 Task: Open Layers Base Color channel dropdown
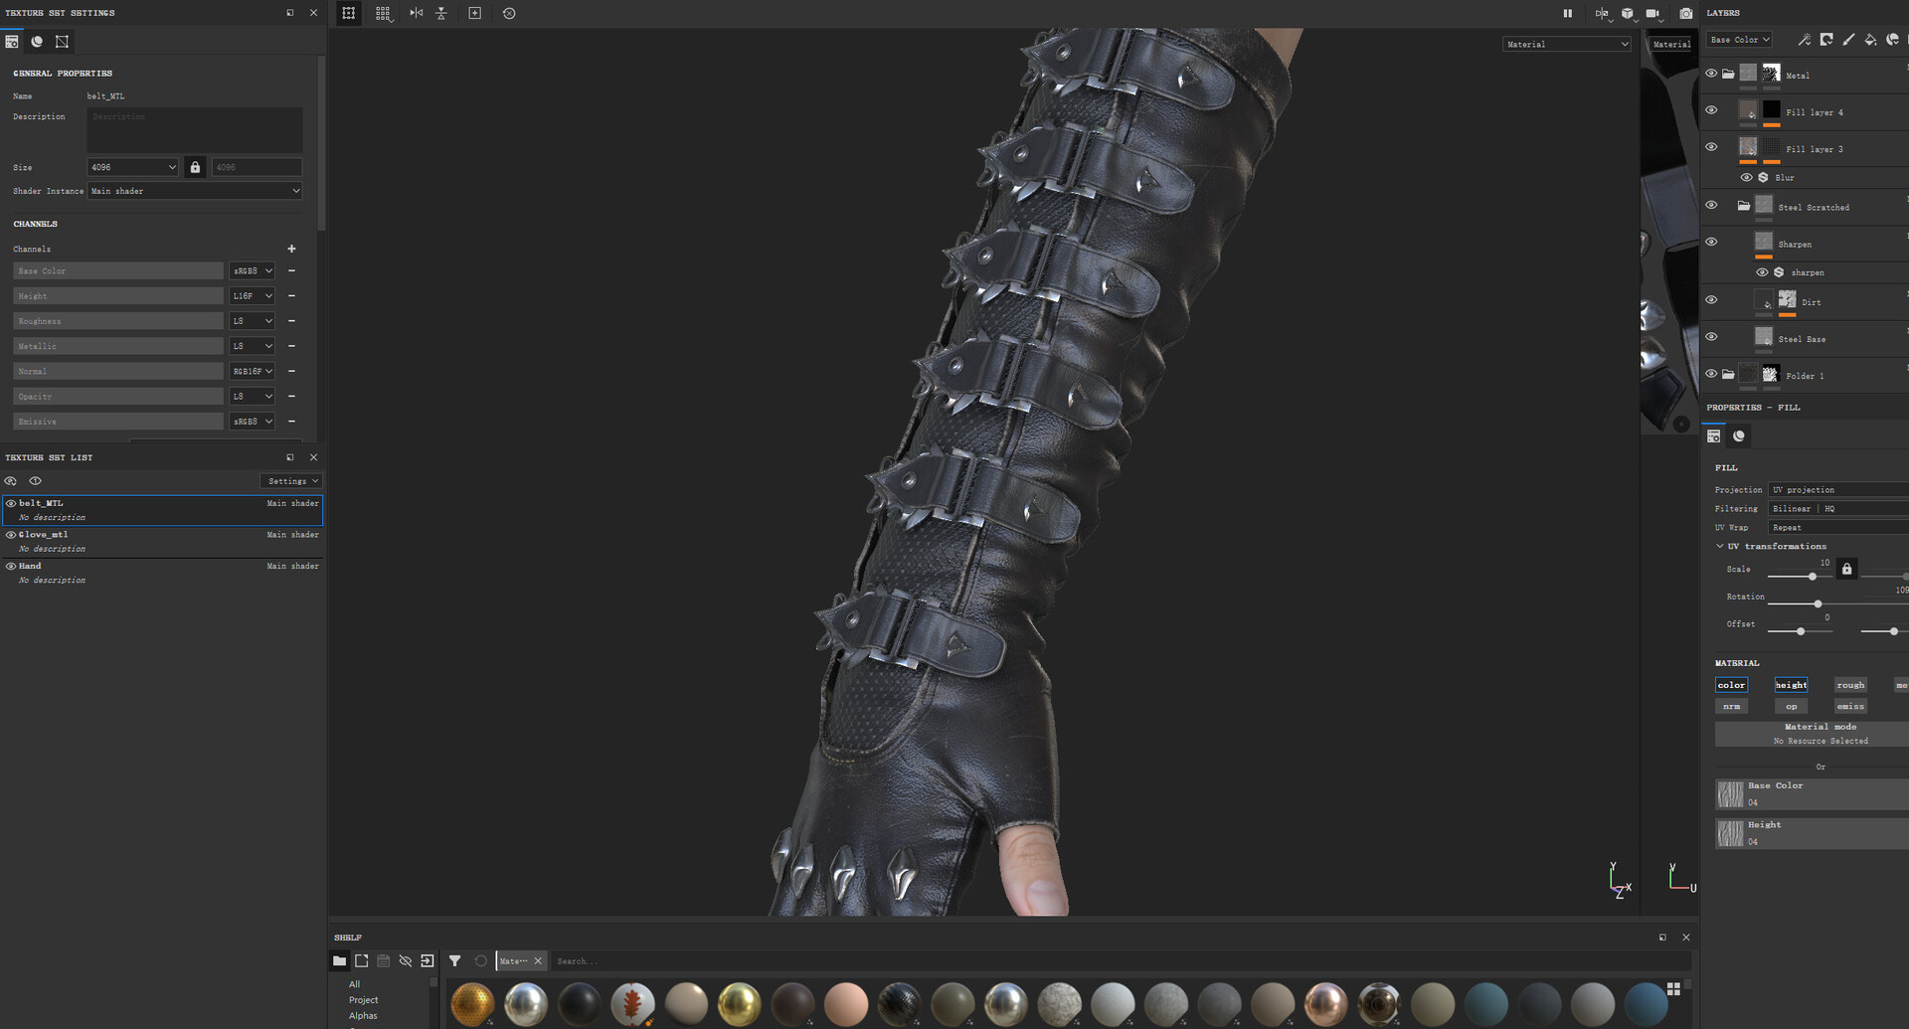coord(1740,40)
